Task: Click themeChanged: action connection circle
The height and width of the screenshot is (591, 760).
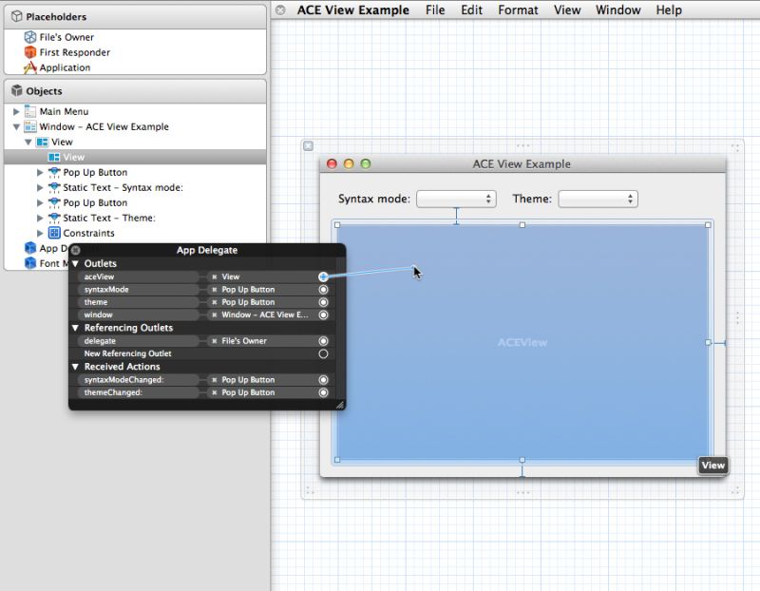Action: (323, 392)
